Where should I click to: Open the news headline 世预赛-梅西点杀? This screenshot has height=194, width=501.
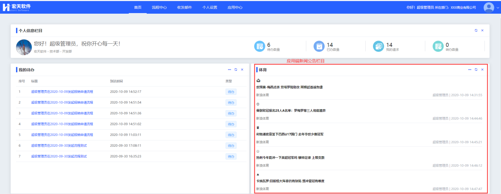pyautogui.click(x=289, y=87)
